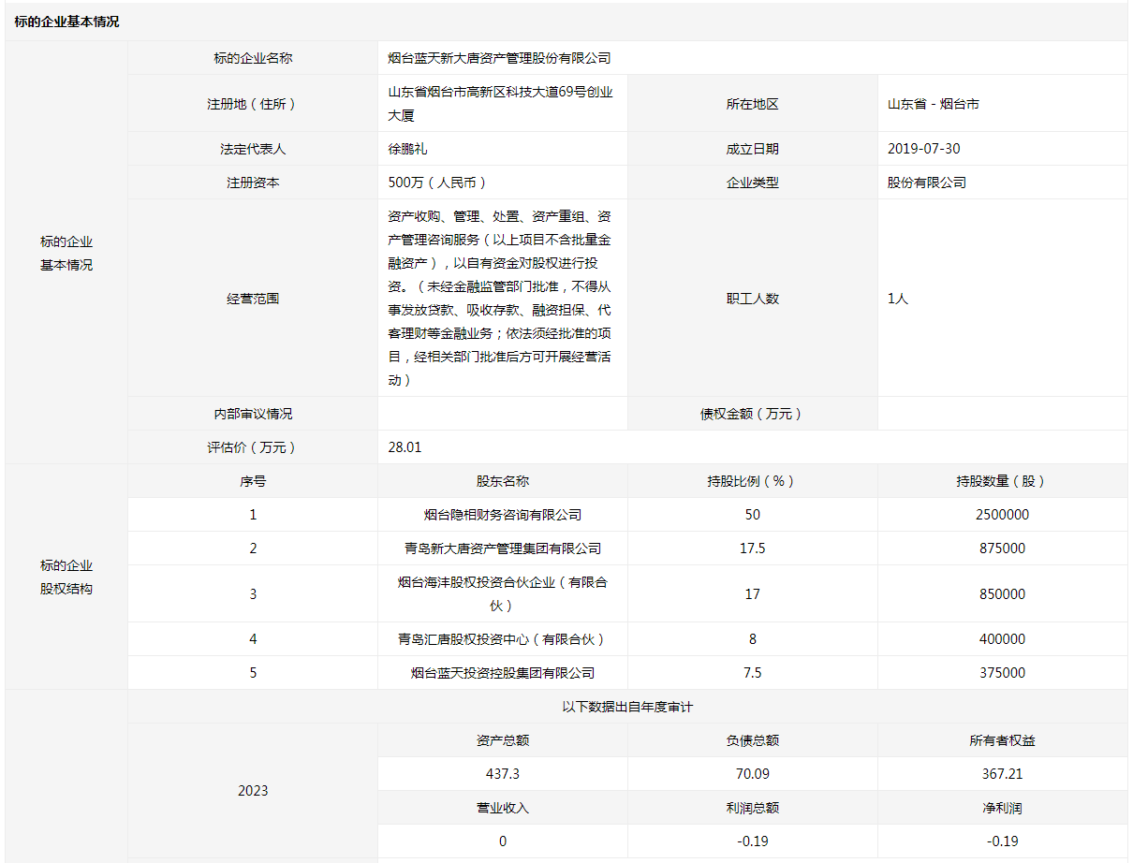Click the section title 标的企业基本情况
Viewport: 1133px width, 863px height.
(x=66, y=22)
